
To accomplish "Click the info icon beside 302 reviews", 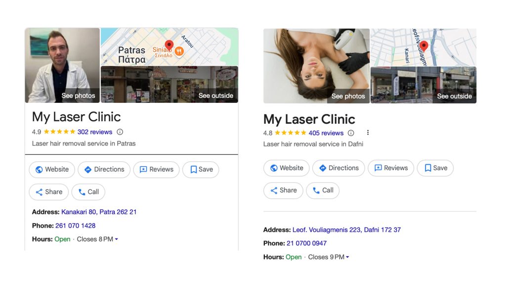I will [x=120, y=132].
